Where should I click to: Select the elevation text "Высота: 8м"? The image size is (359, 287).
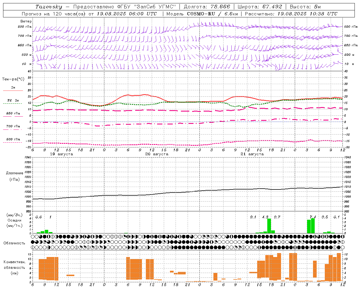click(305, 7)
